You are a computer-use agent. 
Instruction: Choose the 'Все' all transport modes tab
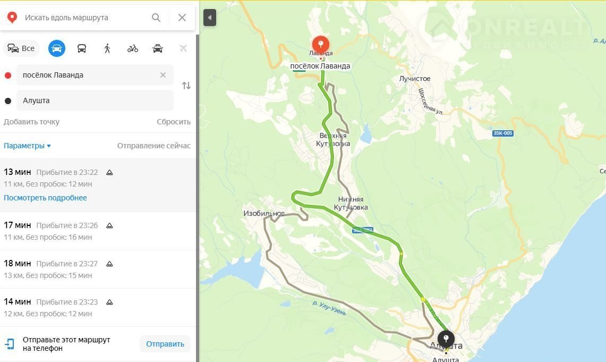pos(22,48)
